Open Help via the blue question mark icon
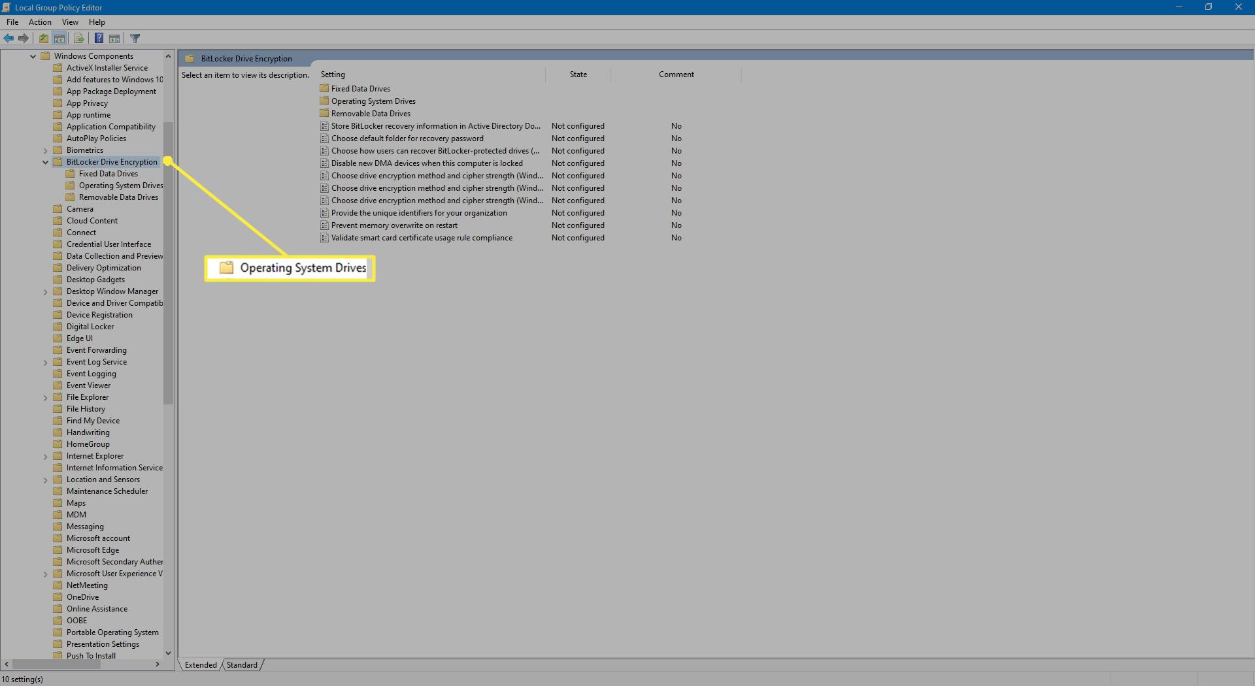Viewport: 1255px width, 686px height. click(x=99, y=39)
